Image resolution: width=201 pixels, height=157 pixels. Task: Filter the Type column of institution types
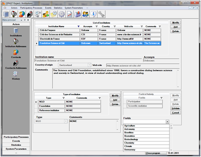[x=63, y=98]
